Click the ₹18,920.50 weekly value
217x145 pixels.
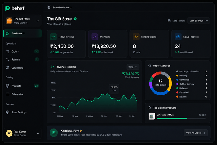[x=104, y=46]
